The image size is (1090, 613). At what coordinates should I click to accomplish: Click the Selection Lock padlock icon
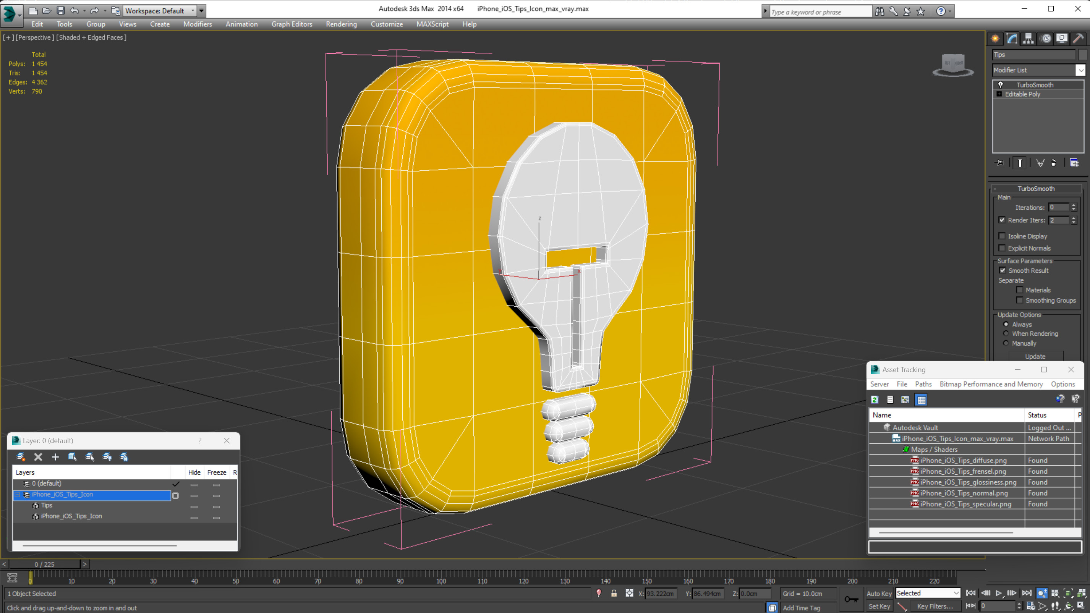614,593
